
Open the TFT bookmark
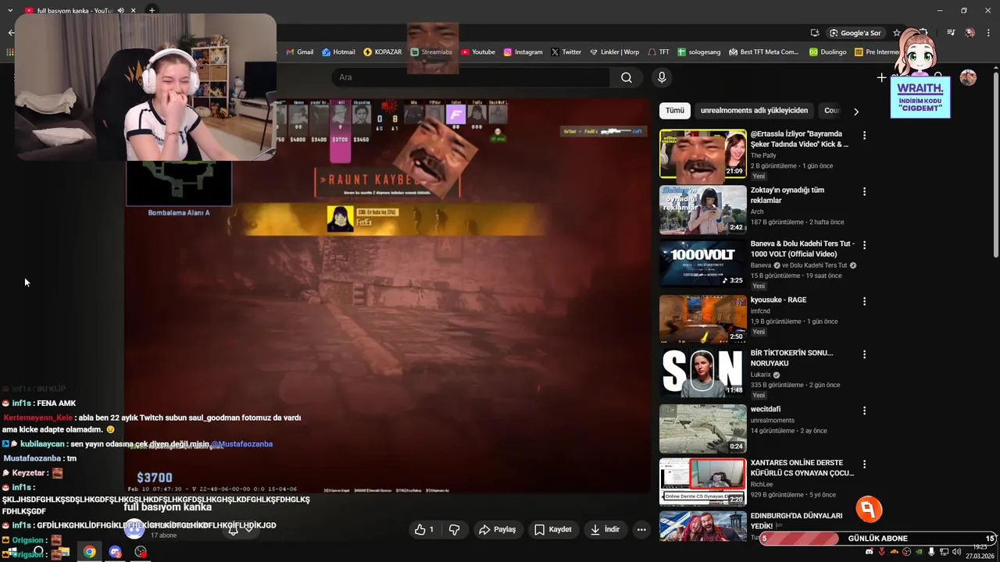[659, 52]
